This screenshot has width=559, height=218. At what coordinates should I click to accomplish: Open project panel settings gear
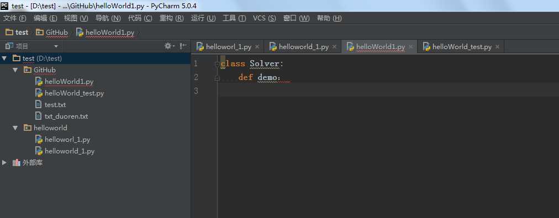(x=170, y=46)
